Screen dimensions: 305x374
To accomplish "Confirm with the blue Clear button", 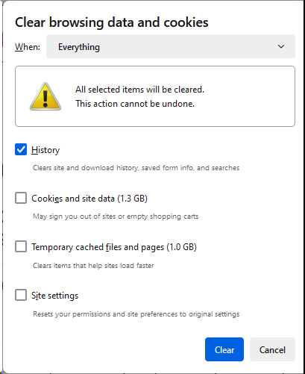I will 224,349.
